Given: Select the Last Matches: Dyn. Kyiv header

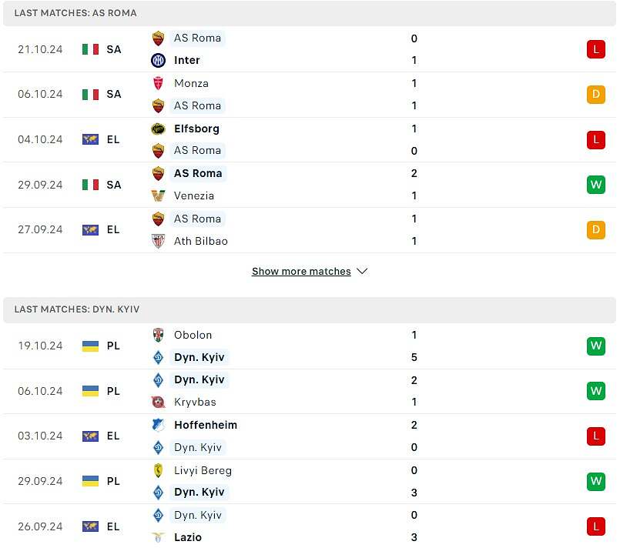Looking at the screenshot, I should click(x=310, y=309).
